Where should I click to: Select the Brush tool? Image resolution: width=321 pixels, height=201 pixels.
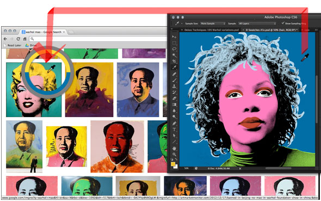coord(174,80)
